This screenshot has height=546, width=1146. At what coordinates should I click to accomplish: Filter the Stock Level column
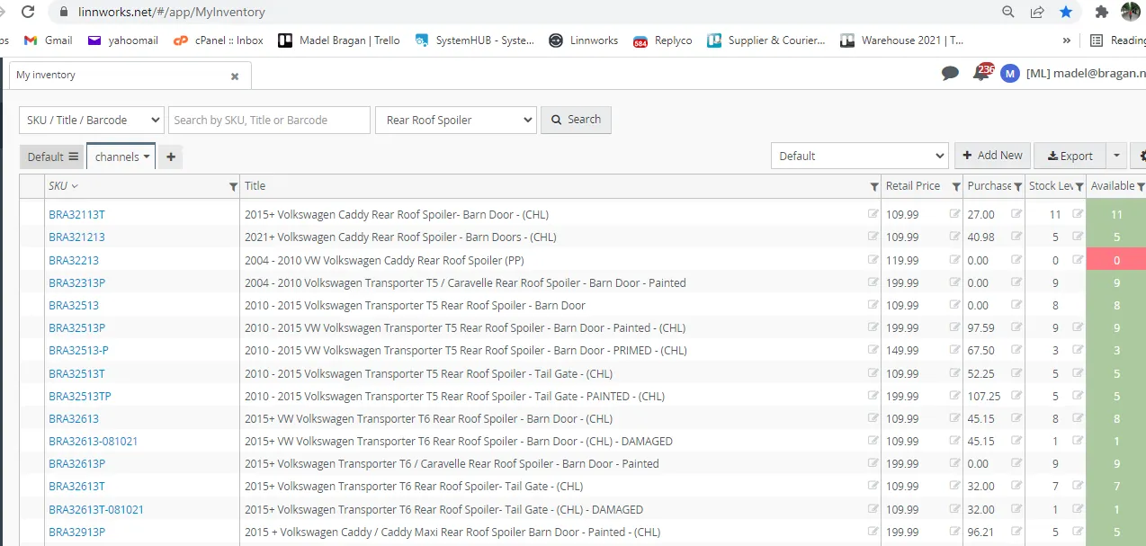[x=1079, y=187]
